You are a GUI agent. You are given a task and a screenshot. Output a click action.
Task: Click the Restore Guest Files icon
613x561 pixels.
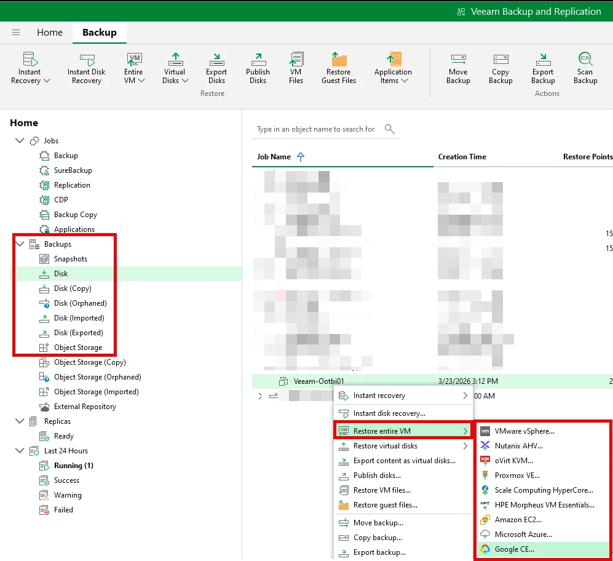pyautogui.click(x=339, y=60)
